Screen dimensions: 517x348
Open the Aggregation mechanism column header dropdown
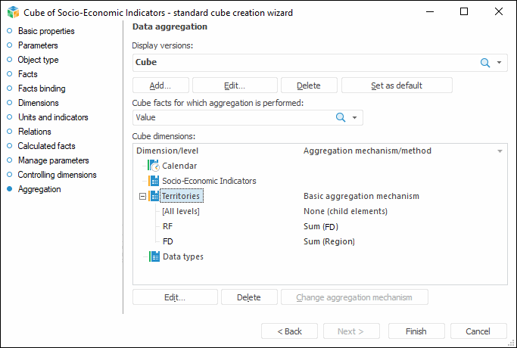(x=500, y=151)
